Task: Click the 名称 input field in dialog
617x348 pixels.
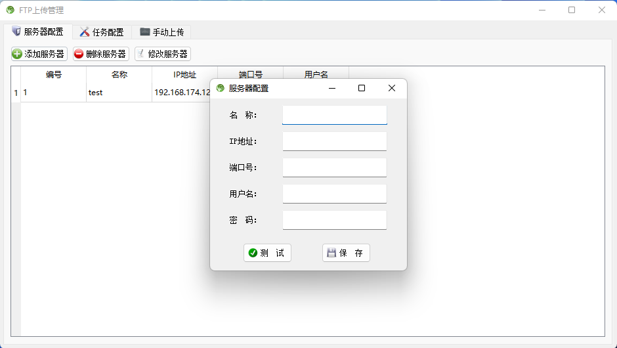Action: [x=335, y=115]
